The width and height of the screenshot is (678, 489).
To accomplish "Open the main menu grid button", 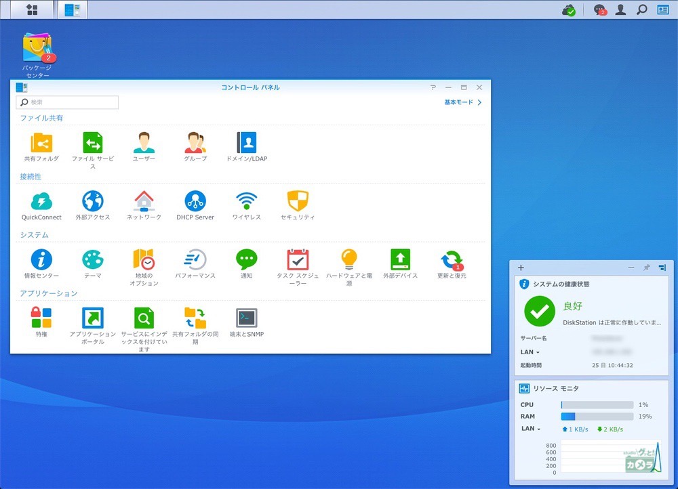I will [32, 9].
